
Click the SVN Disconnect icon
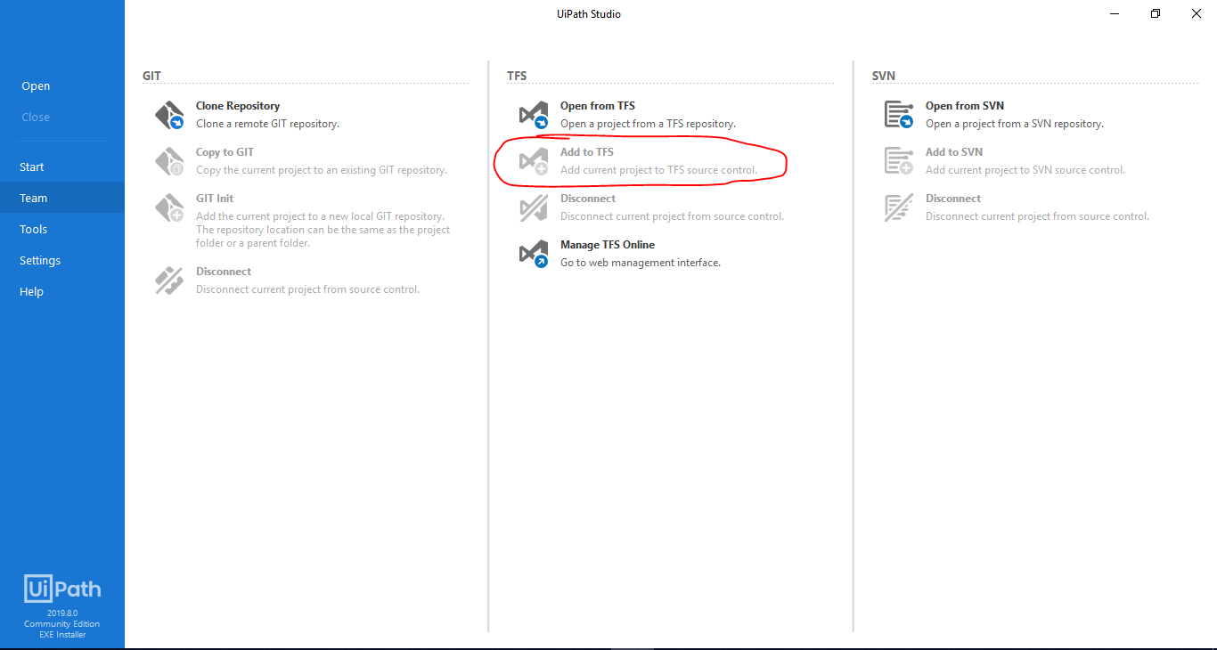point(899,207)
